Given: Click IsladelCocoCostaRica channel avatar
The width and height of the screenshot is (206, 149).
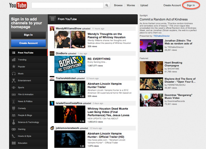Looking at the screenshot, I should click(52, 103).
